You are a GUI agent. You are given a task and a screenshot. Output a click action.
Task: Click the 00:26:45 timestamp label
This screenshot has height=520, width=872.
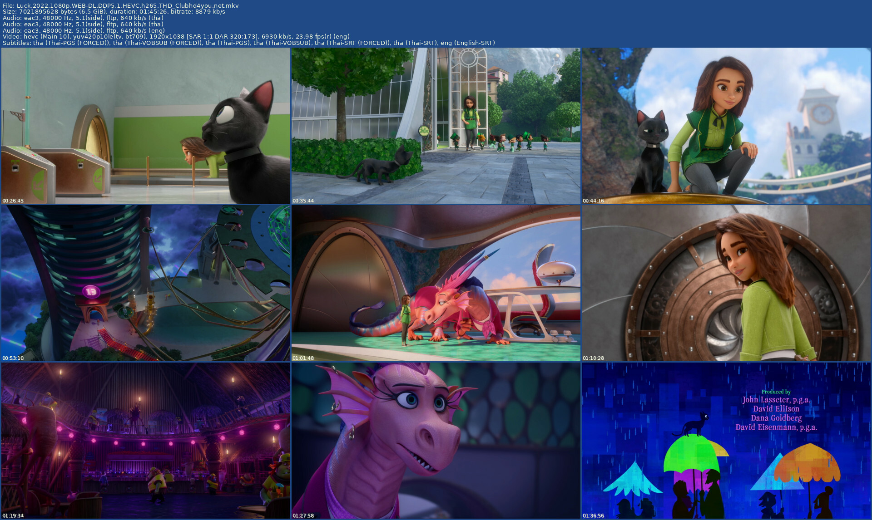[x=13, y=201]
